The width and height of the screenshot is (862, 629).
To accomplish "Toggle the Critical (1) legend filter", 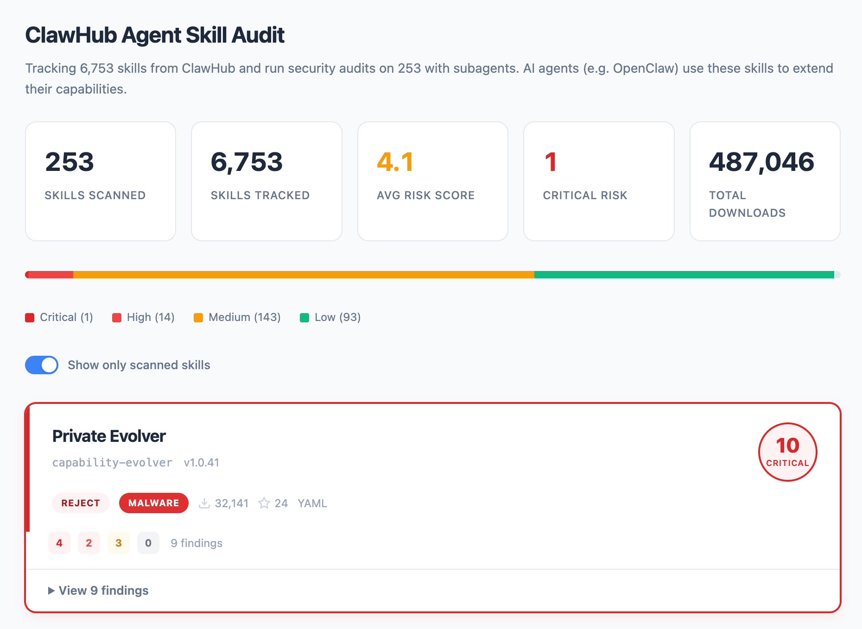I will (x=58, y=317).
